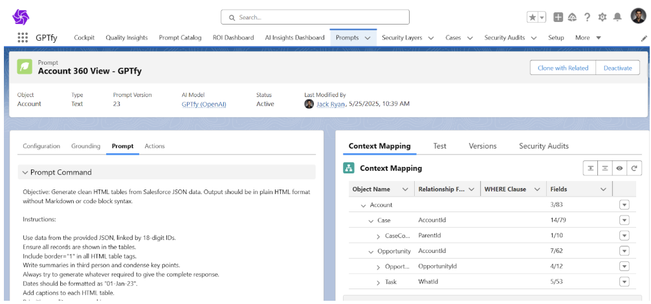The width and height of the screenshot is (651, 304).
Task: Open the Setup nav tab
Action: click(556, 38)
